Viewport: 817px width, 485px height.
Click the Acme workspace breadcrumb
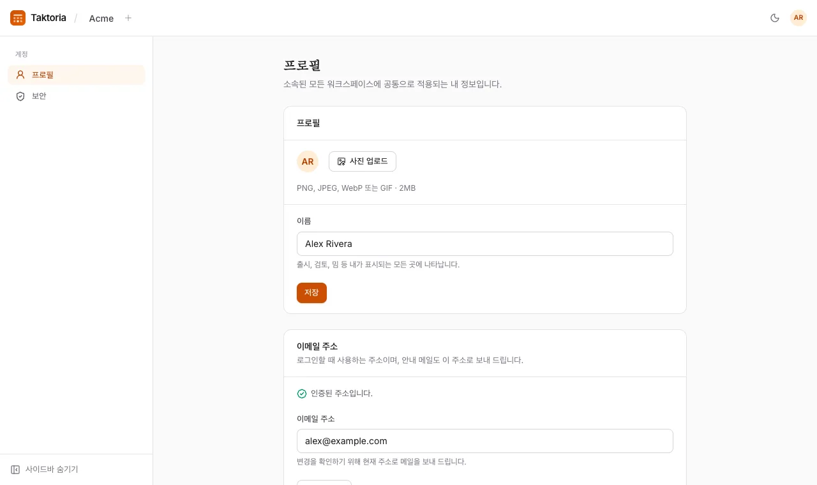pos(101,19)
